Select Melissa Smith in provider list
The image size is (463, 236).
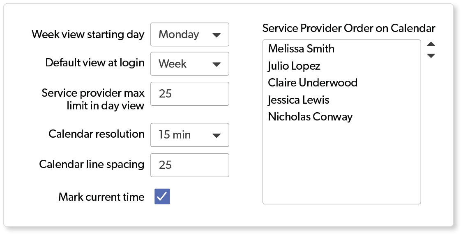[x=301, y=49]
